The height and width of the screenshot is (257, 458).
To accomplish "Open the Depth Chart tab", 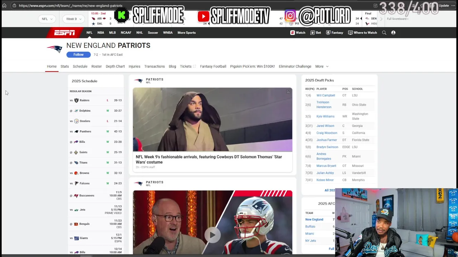I will pyautogui.click(x=115, y=66).
